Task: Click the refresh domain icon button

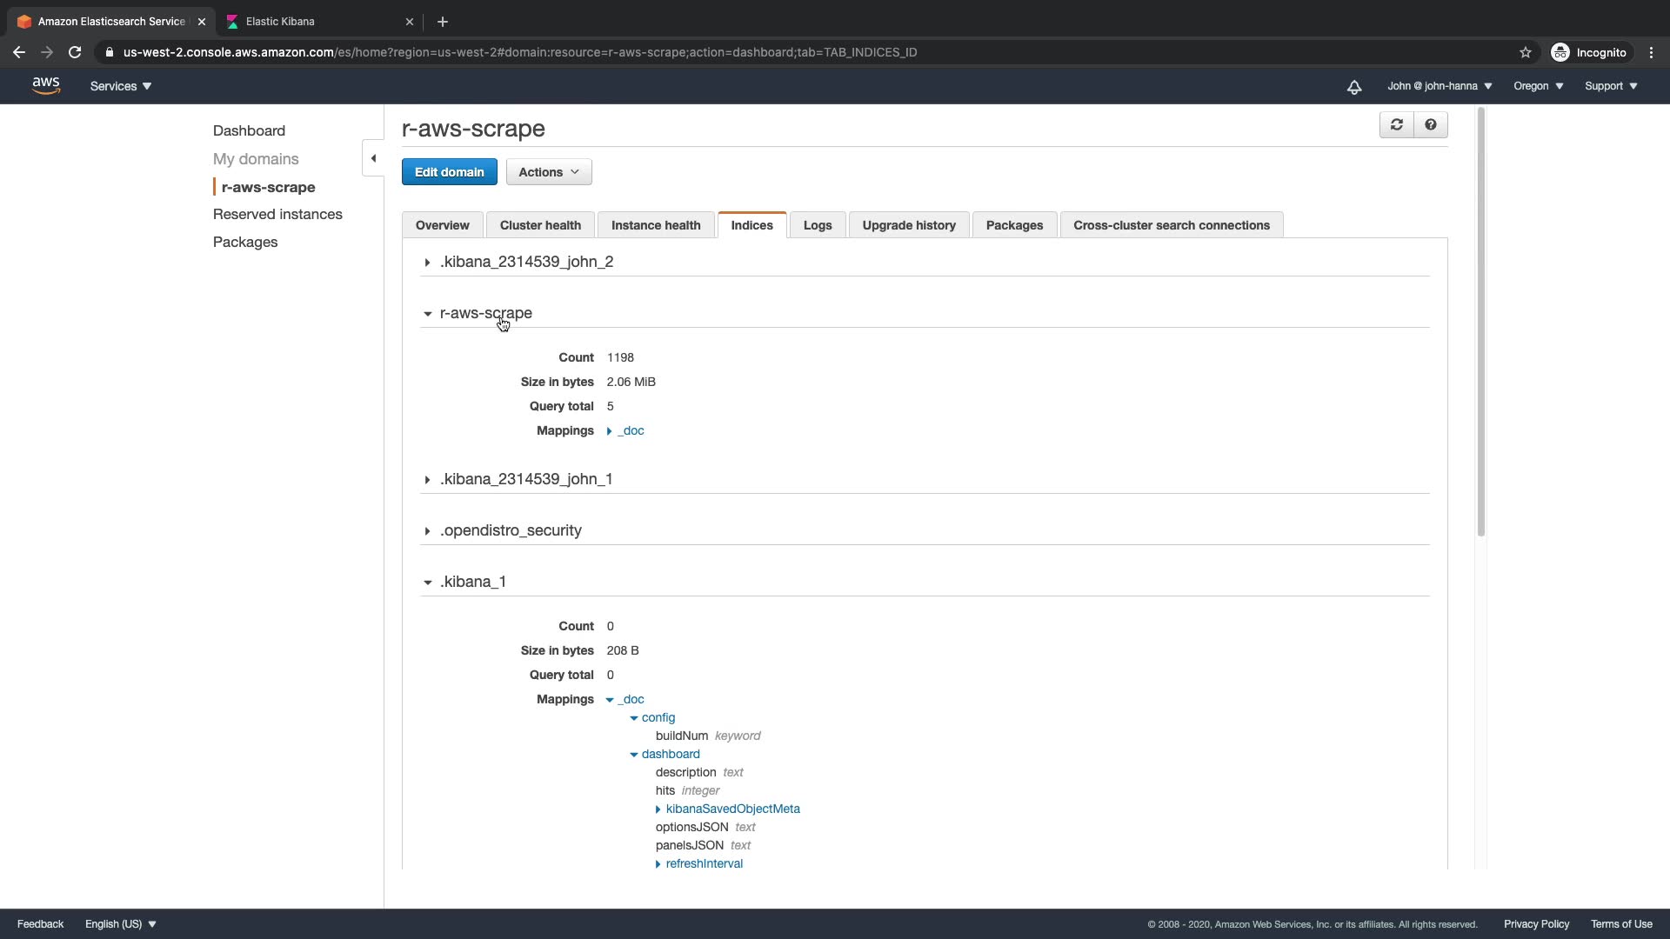Action: [1396, 125]
